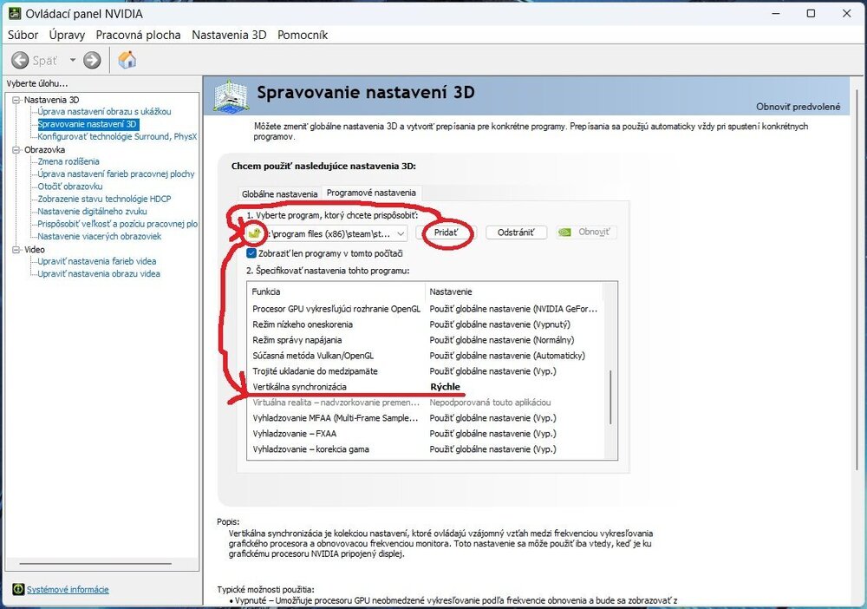The width and height of the screenshot is (867, 609).
Task: Uncheck Zobraziť len programy v tomto počítači
Action: [x=251, y=253]
